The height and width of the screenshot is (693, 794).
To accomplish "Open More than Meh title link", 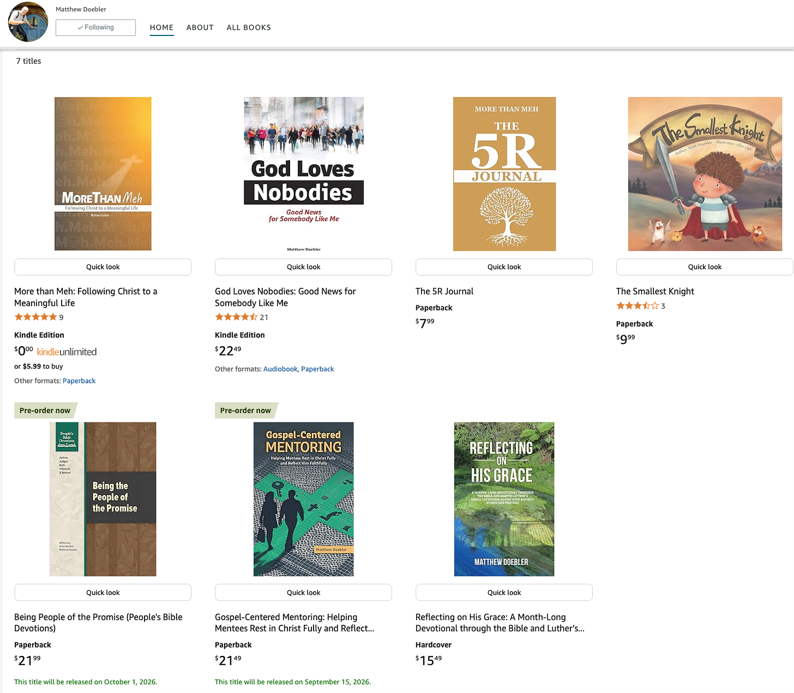I will click(86, 297).
